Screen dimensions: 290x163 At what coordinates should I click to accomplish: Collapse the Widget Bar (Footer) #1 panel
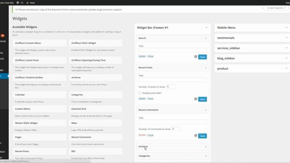(206, 28)
